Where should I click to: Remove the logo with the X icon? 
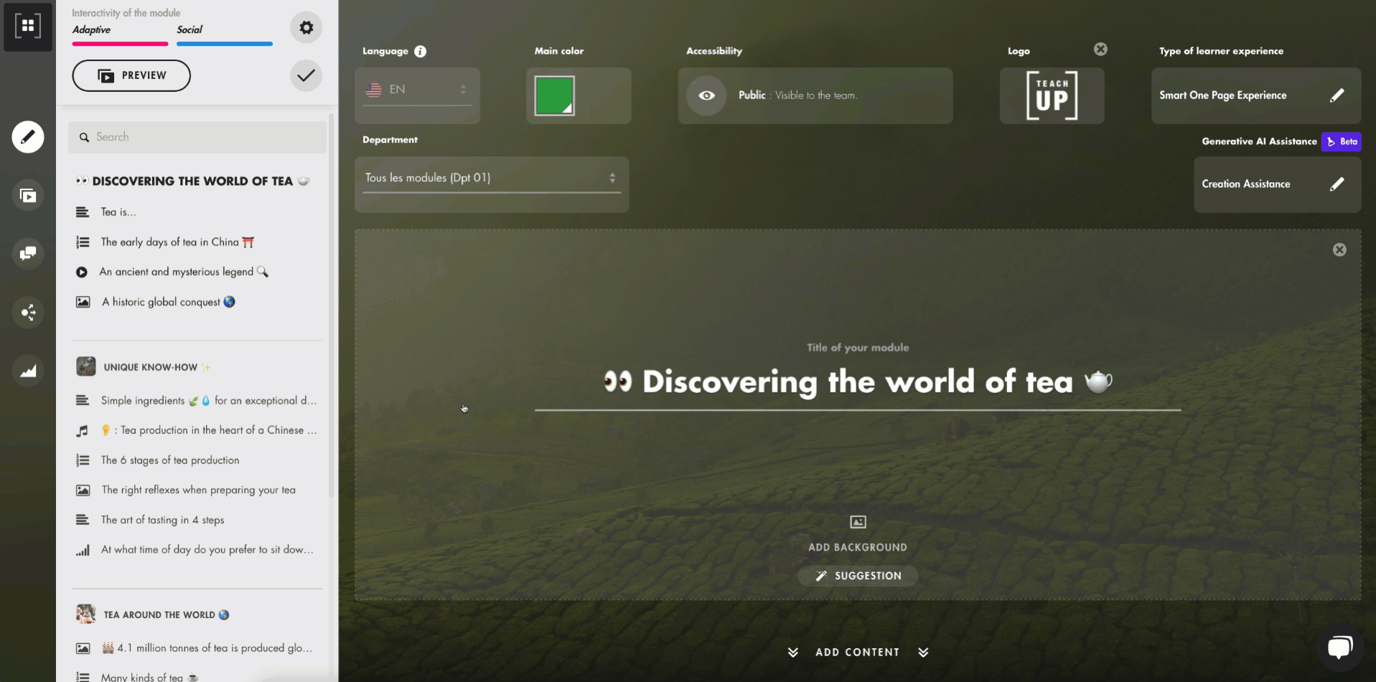(x=1100, y=49)
